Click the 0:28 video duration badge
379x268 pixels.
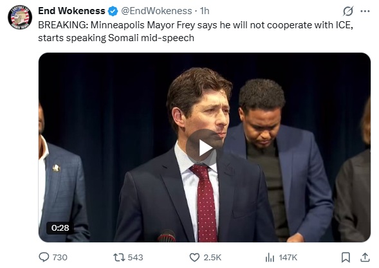pos(60,228)
